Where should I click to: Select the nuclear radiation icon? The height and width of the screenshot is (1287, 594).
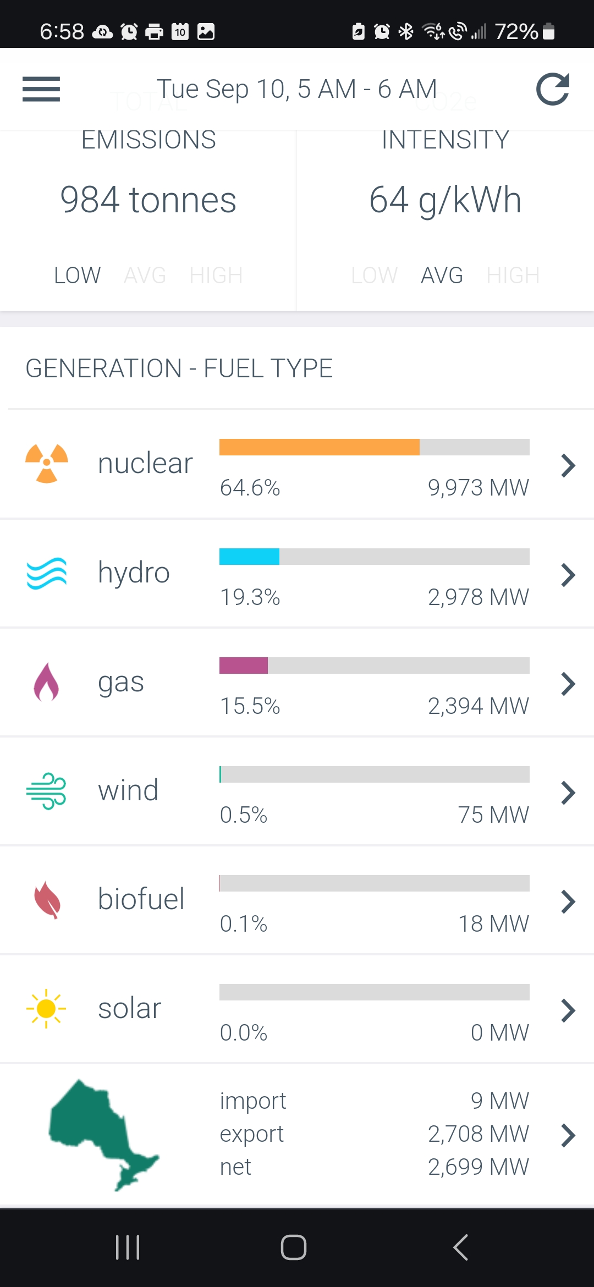point(47,464)
